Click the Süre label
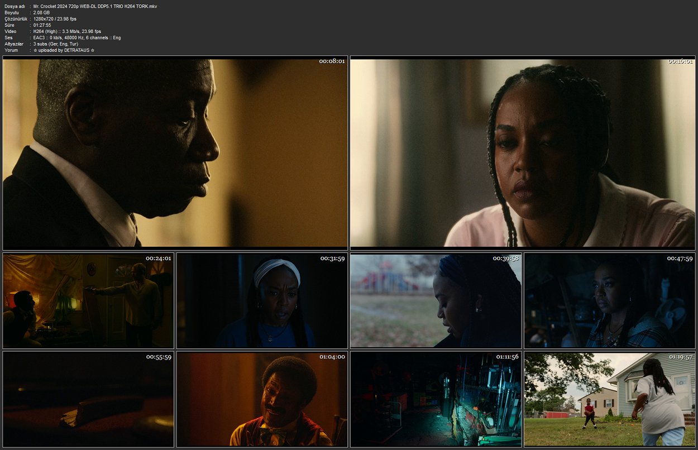Viewport: 698px width, 450px height. click(x=9, y=25)
